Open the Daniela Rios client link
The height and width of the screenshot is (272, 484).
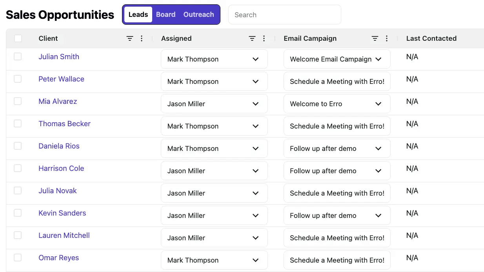(x=59, y=146)
